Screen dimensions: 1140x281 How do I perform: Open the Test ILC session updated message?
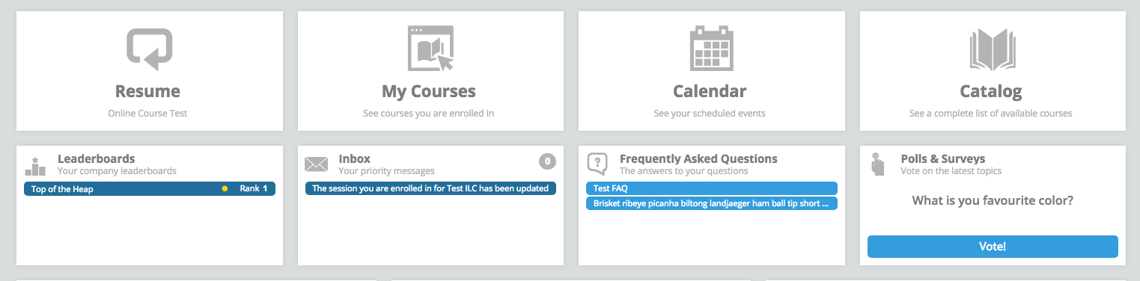[430, 188]
